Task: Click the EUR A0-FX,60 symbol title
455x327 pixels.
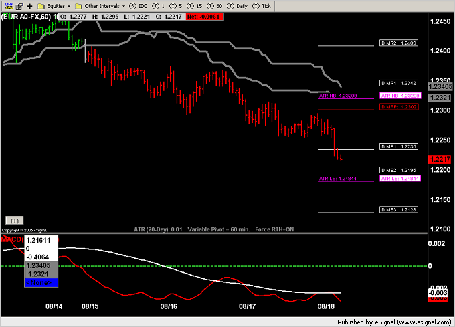Action: 26,17
